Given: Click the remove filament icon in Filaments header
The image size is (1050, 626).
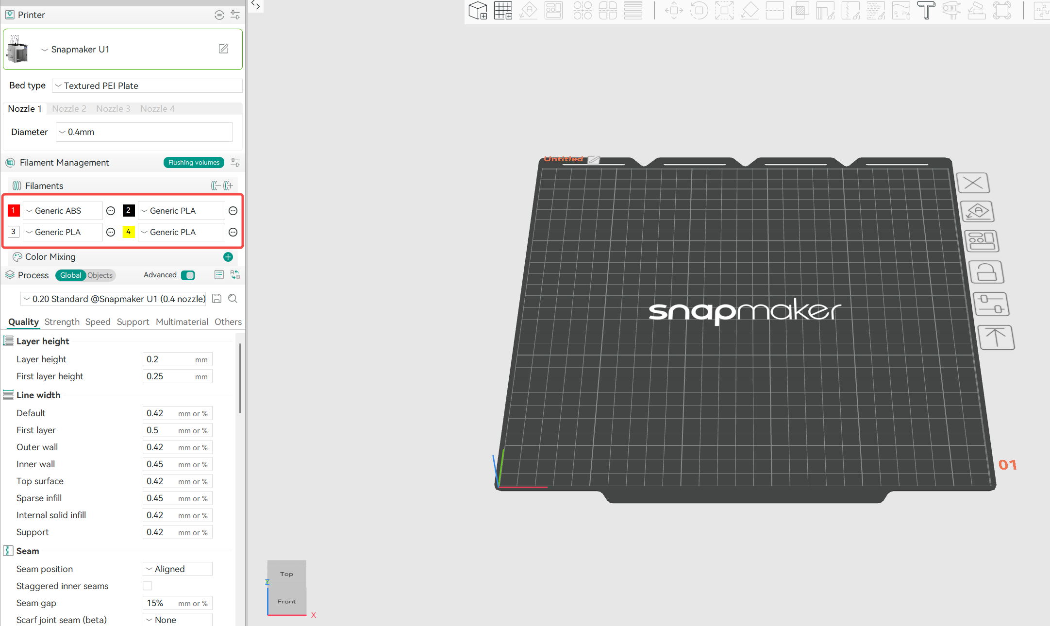Looking at the screenshot, I should 216,186.
